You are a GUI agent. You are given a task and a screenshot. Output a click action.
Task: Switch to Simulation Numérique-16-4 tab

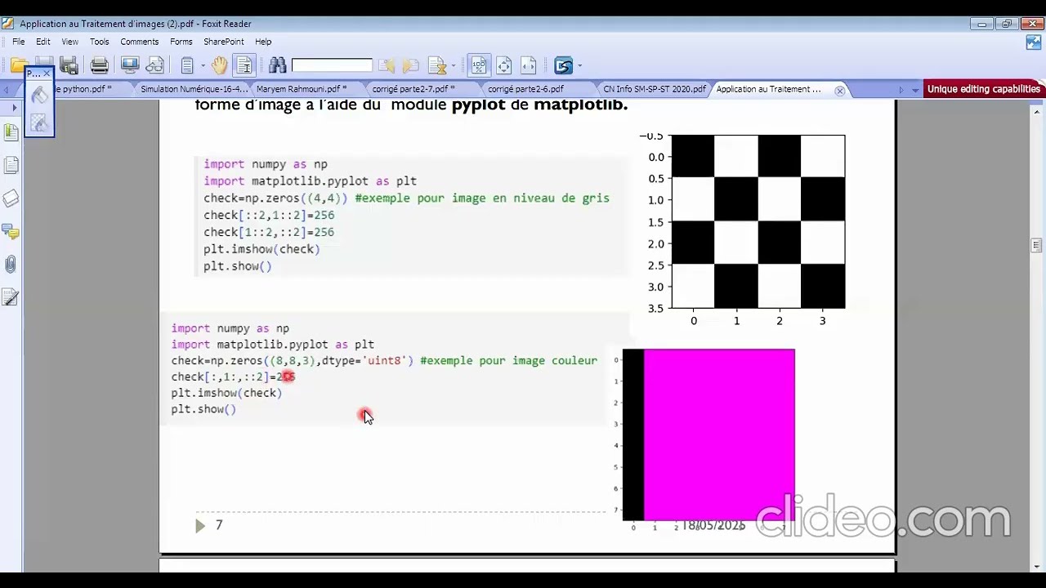click(x=194, y=89)
